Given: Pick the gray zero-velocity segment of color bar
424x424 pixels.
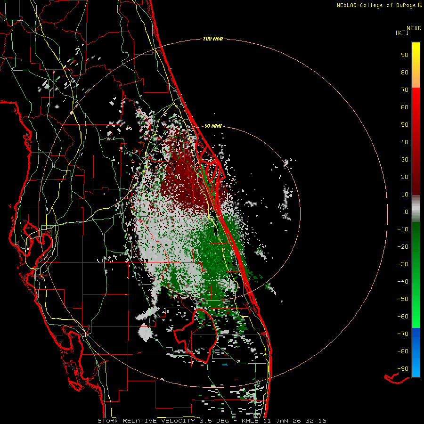Looking at the screenshot, I should pos(416,209).
